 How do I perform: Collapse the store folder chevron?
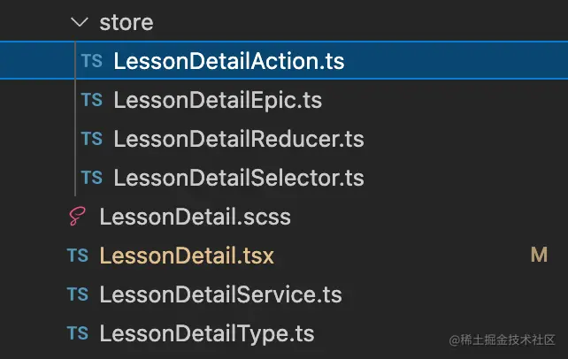[81, 21]
